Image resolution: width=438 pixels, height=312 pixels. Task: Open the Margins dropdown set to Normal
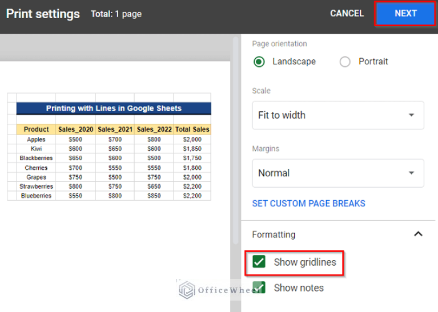(337, 173)
